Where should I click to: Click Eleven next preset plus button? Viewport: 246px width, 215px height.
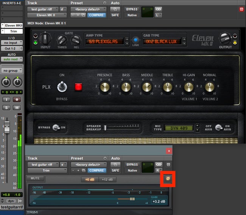pyautogui.click(x=78, y=15)
